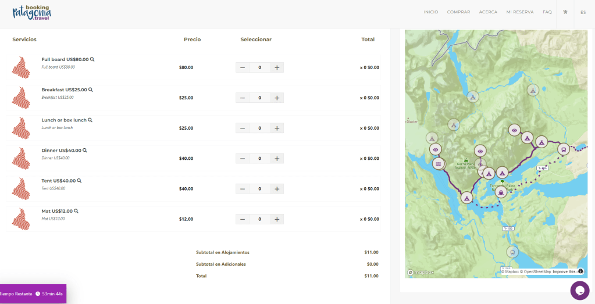
Task: Increase Full board quantity with plus
Action: 277,67
